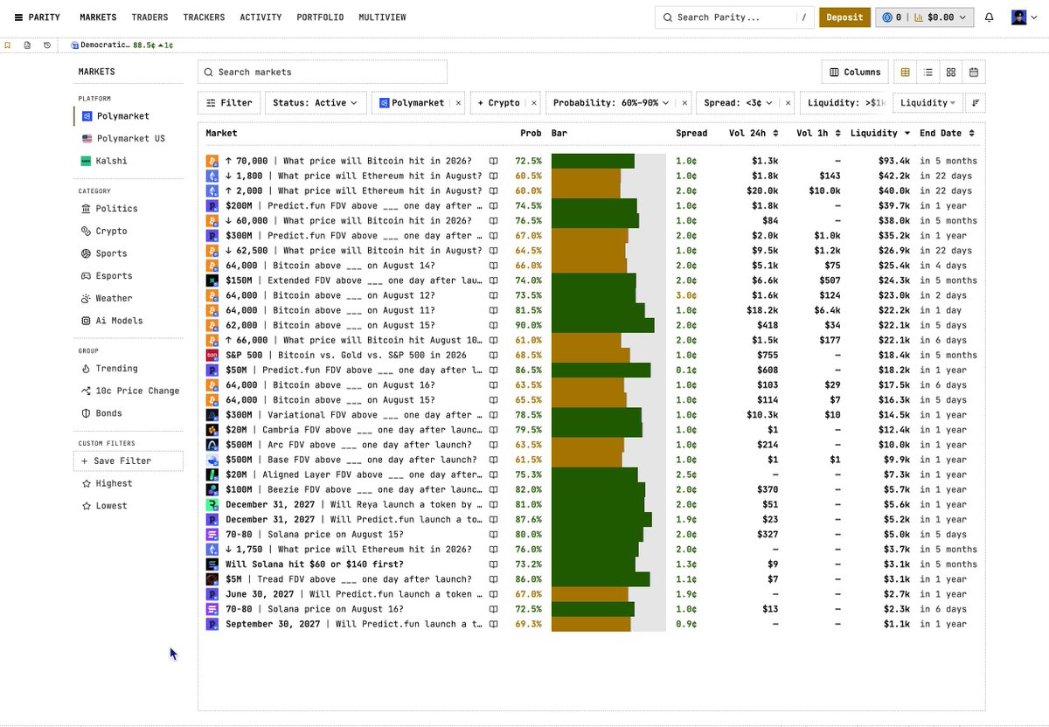Viewport: 1049px width, 727px height.
Task: Switch to the grid card view
Action: point(951,72)
